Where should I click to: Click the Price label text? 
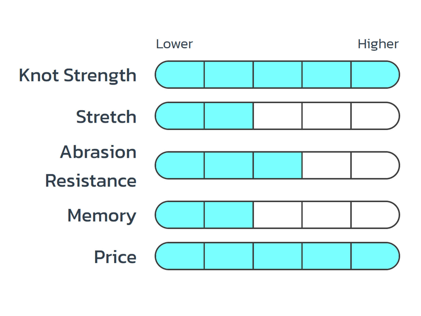(115, 257)
